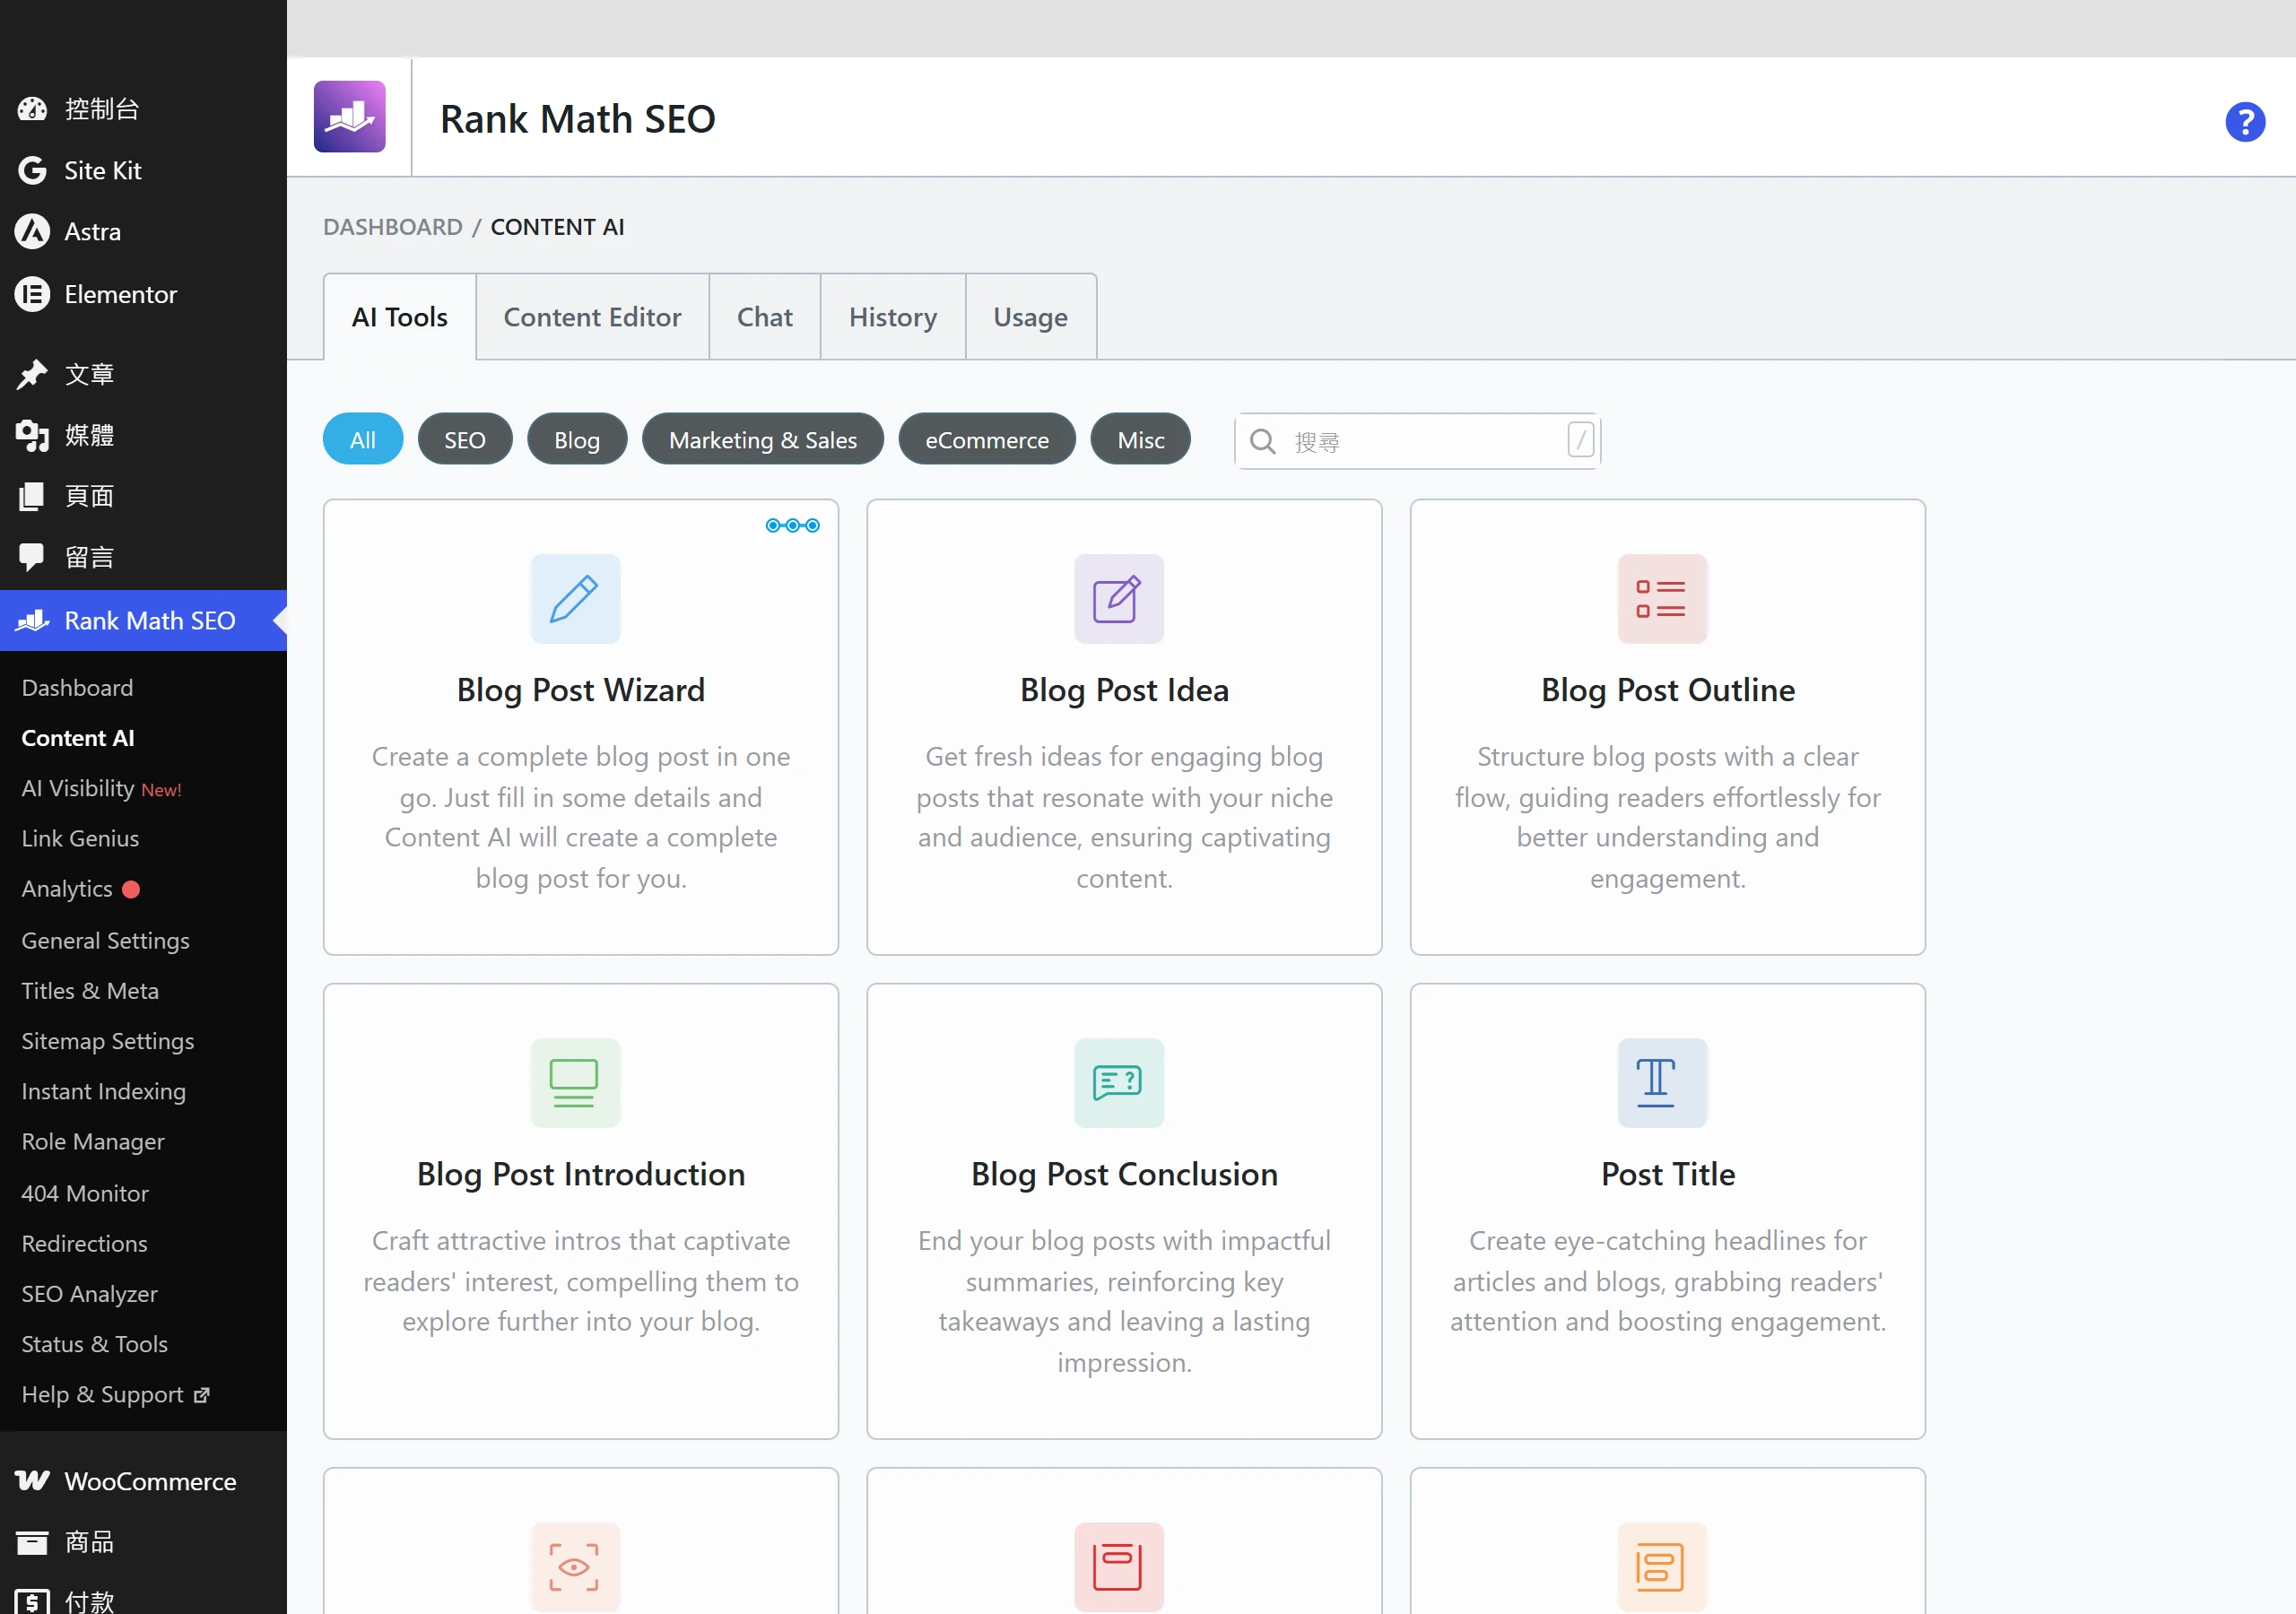Image resolution: width=2296 pixels, height=1614 pixels.
Task: Click the Blog Post Introduction icon
Action: (575, 1083)
